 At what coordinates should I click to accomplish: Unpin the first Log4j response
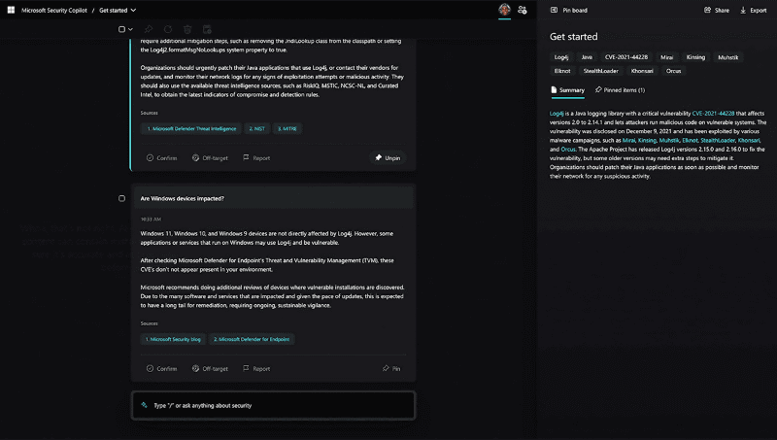(388, 157)
